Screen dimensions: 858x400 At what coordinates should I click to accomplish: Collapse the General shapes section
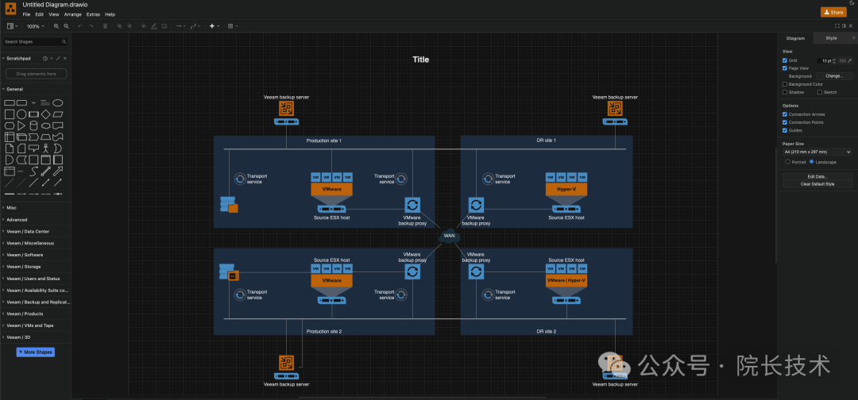[x=36, y=89]
